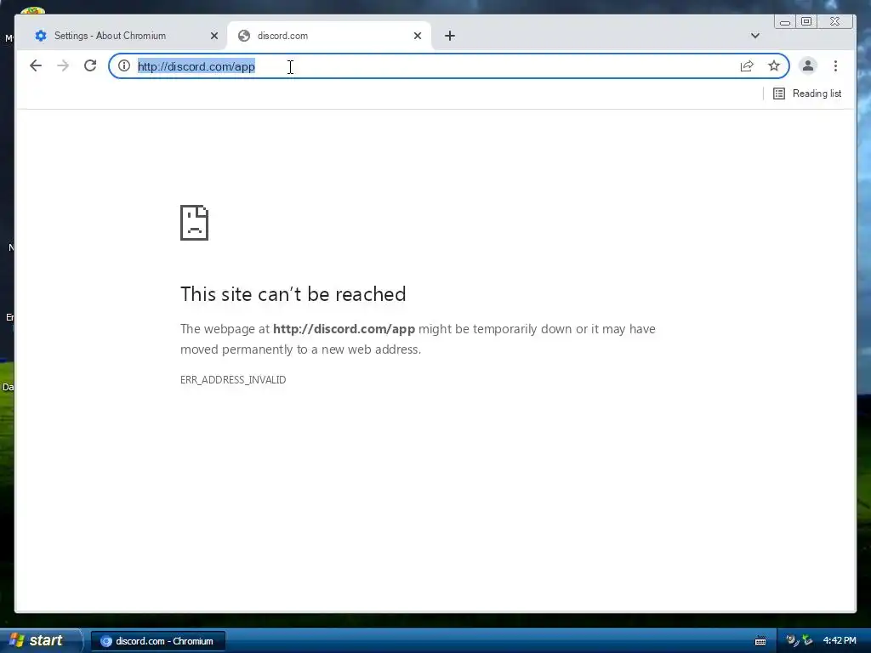Click the sad page error icon
This screenshot has width=871, height=653.
[x=195, y=223]
